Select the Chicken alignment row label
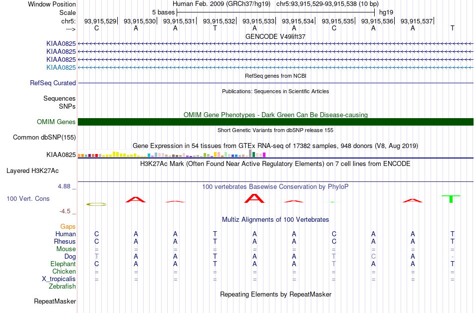This screenshot has width=474, height=313. 64,271
